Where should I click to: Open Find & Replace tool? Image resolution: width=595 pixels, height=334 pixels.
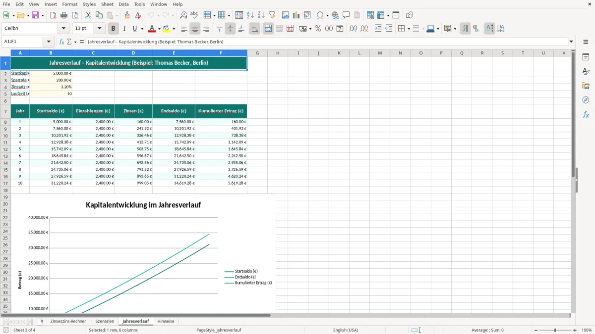tap(183, 15)
